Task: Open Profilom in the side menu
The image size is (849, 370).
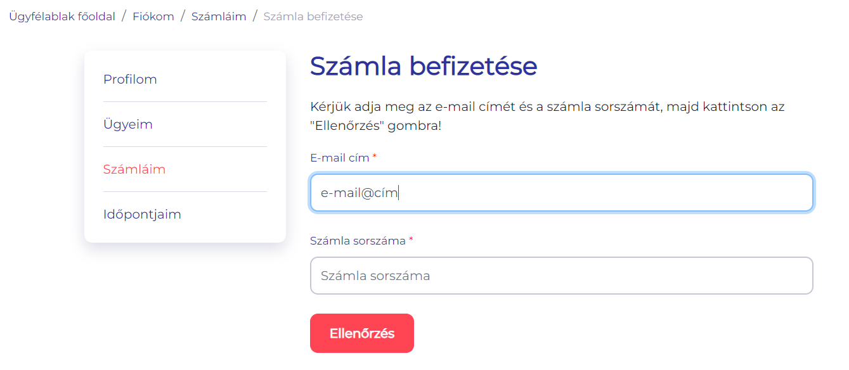Action: [x=130, y=79]
